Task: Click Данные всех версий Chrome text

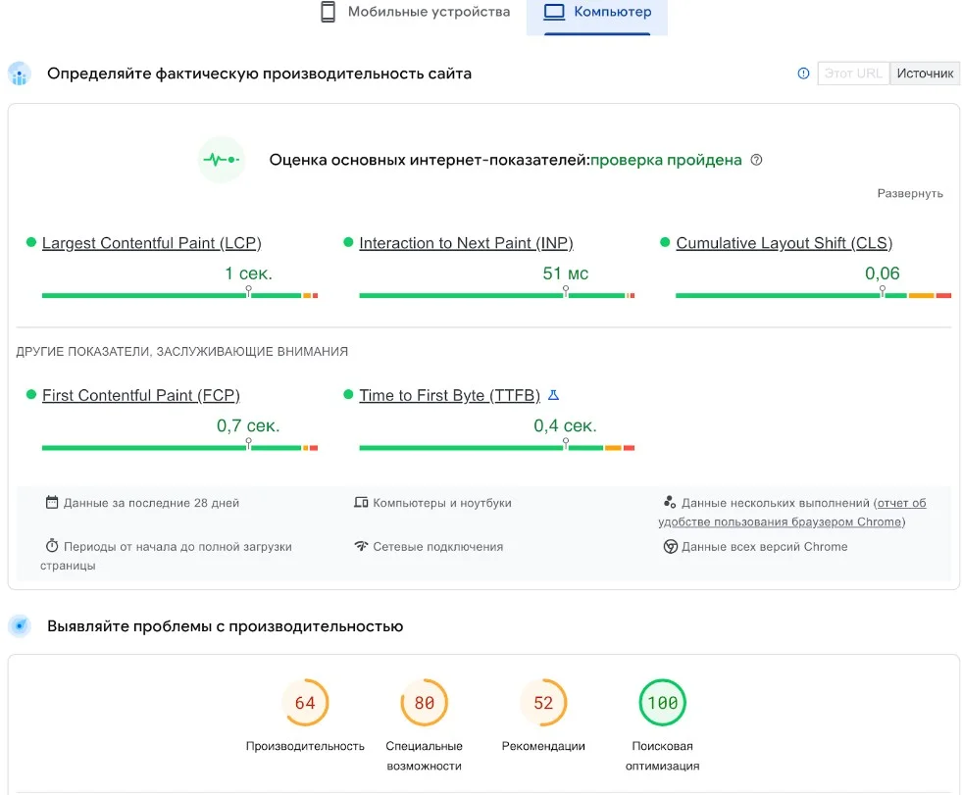Action: [x=765, y=547]
